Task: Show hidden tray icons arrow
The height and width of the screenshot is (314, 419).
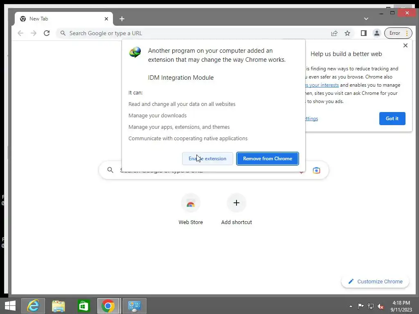Action: [351, 306]
